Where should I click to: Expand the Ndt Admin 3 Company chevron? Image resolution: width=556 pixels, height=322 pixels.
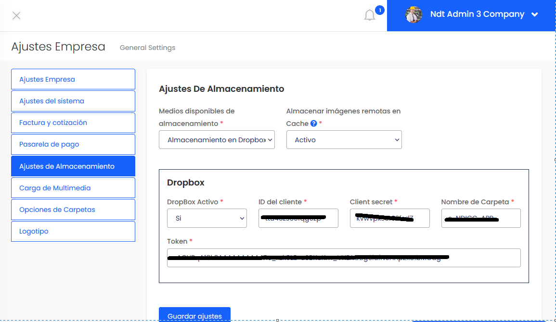534,15
